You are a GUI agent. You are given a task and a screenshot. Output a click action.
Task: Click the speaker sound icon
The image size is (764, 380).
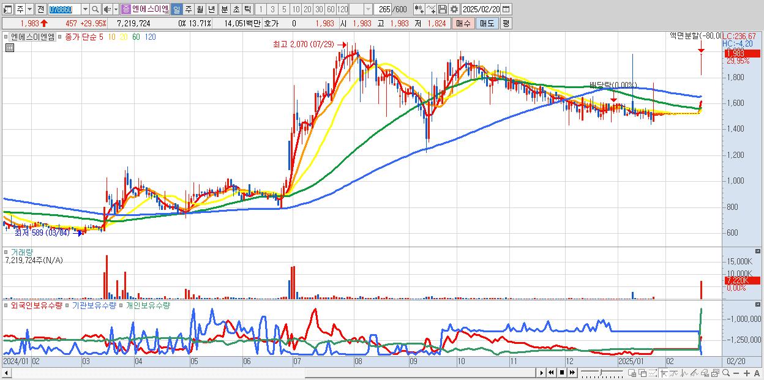pyautogui.click(x=107, y=9)
